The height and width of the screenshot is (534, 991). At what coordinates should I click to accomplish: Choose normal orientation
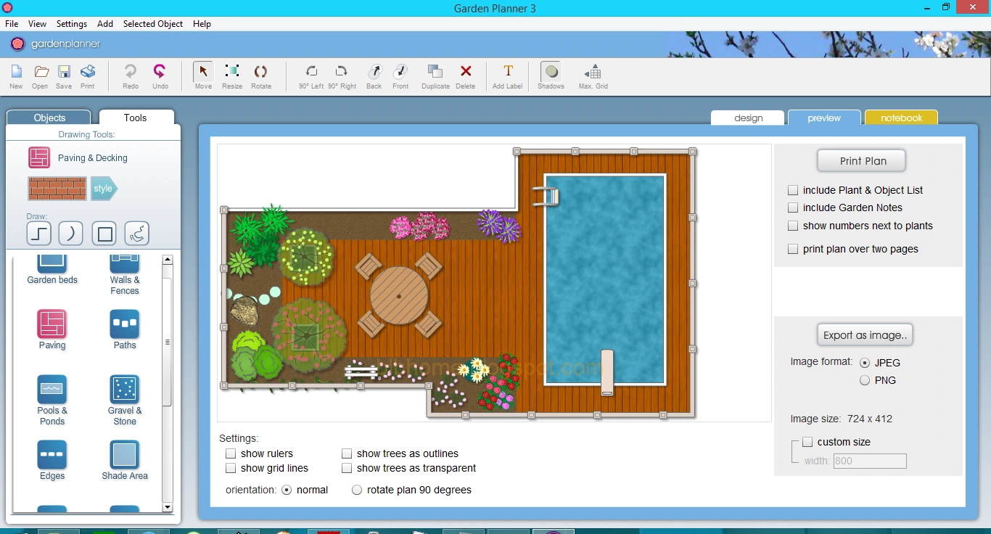(x=287, y=490)
